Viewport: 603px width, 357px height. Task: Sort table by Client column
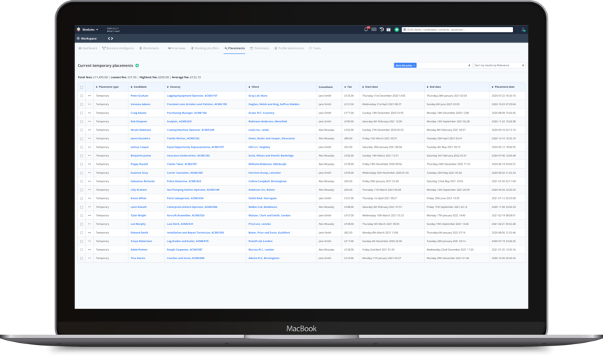pyautogui.click(x=254, y=87)
